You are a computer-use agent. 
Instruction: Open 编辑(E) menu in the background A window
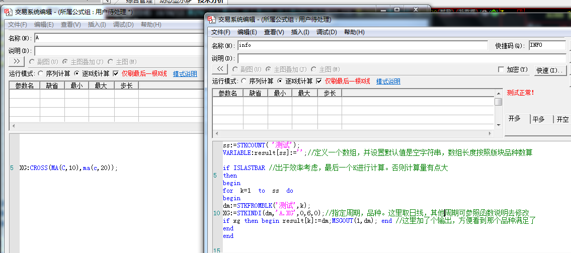pos(44,25)
